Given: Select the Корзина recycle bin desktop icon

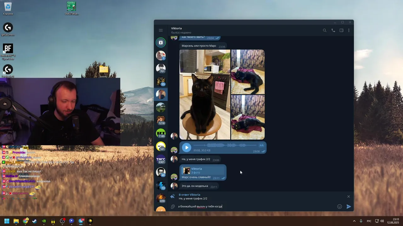Looking at the screenshot, I should tap(8, 8).
